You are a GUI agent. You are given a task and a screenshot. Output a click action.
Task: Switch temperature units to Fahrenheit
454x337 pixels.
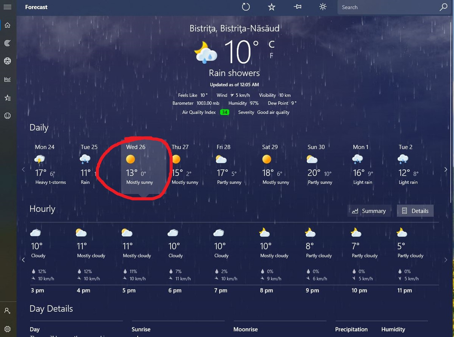pyautogui.click(x=271, y=56)
